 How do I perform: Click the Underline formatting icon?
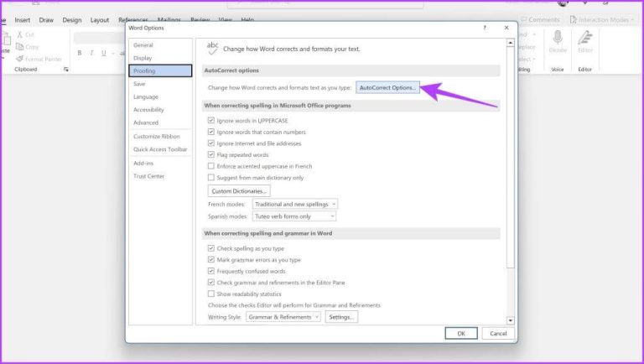pos(103,53)
